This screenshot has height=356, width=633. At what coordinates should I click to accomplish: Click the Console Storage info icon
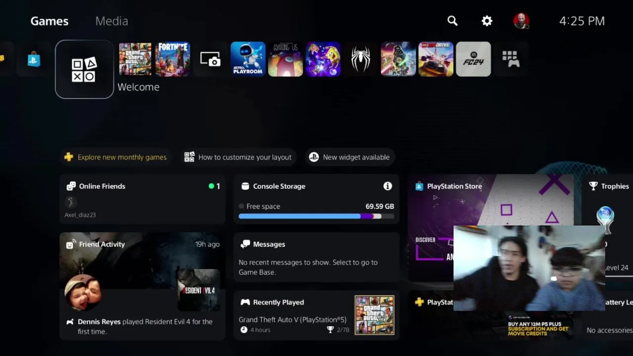tap(388, 186)
